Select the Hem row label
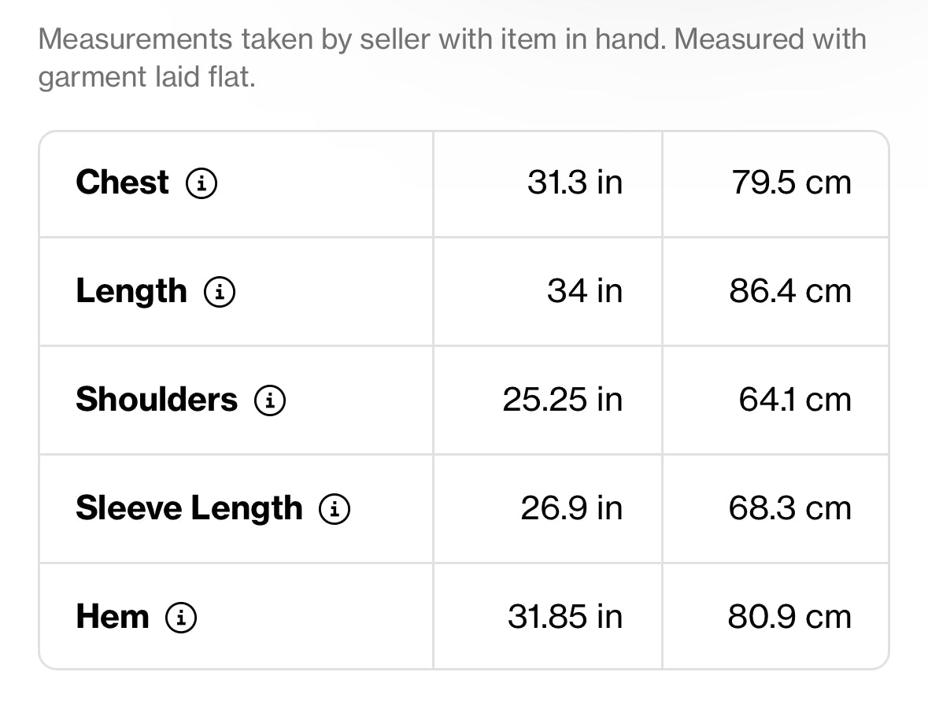The height and width of the screenshot is (705, 928). coord(113,617)
